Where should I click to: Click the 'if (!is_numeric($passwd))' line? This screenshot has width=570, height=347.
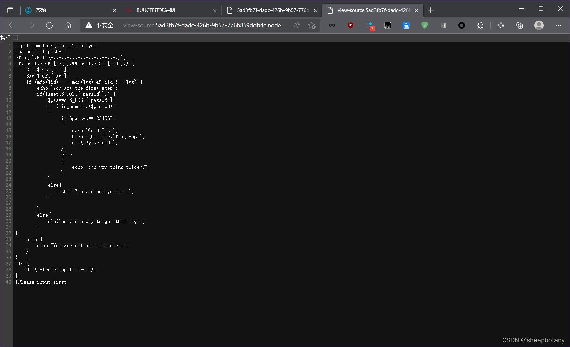81,106
